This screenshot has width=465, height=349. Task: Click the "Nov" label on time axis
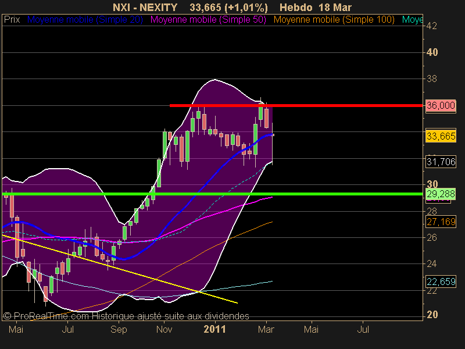pyautogui.click(x=164, y=329)
